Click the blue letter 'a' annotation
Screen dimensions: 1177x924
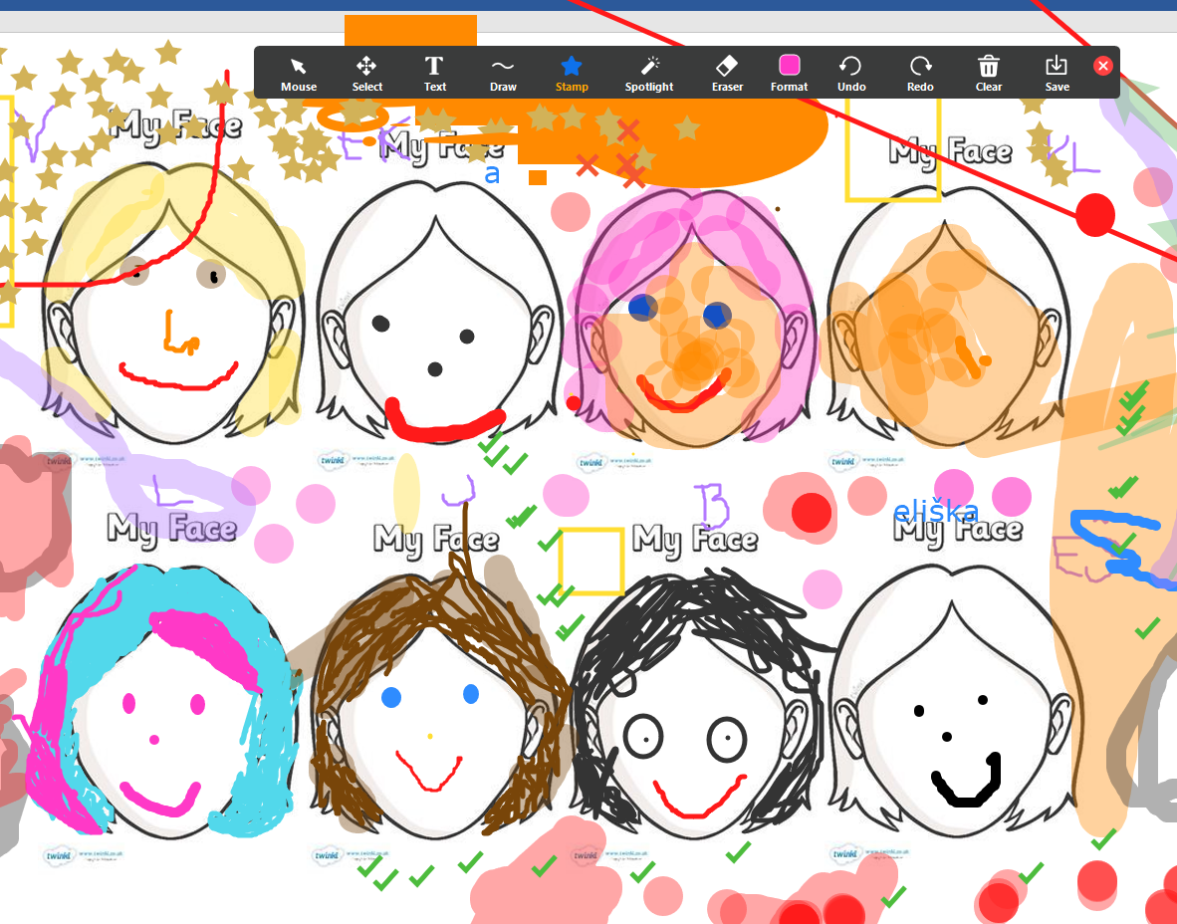pyautogui.click(x=492, y=174)
